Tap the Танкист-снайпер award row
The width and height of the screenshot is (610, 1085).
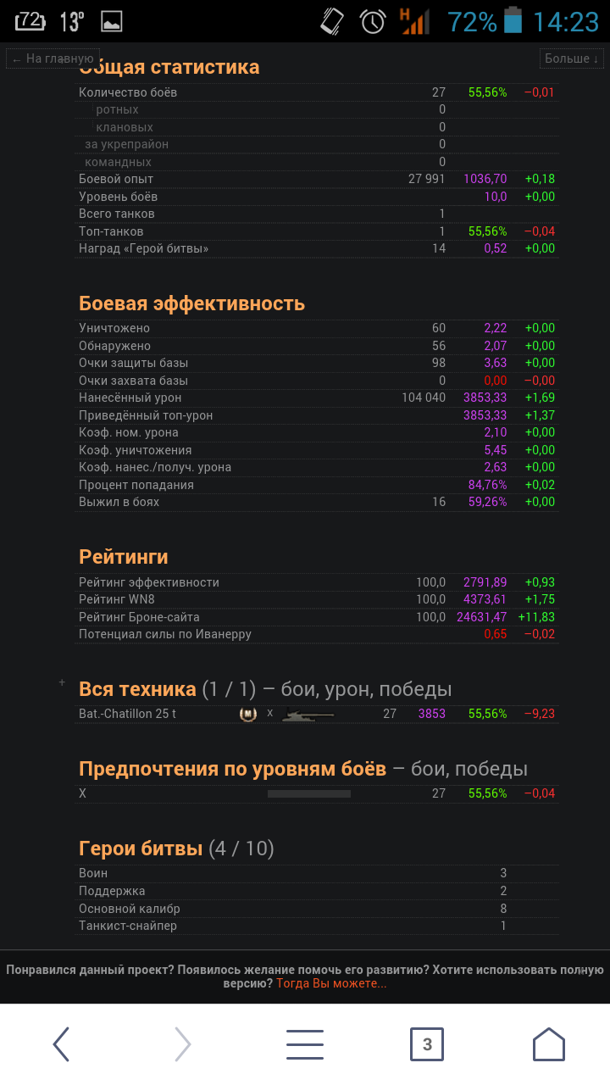317,926
